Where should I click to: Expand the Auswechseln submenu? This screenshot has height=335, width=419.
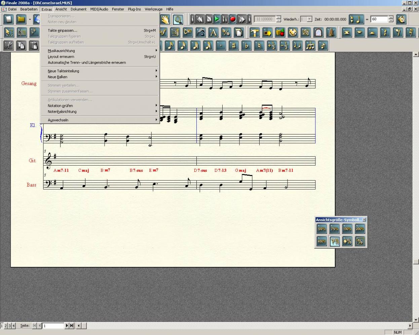point(100,120)
